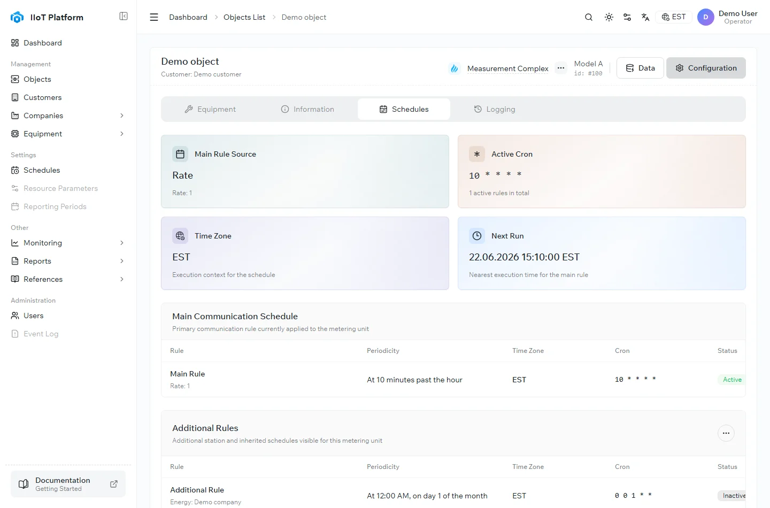770x508 pixels.
Task: Click the Reports document icon
Action: click(x=15, y=261)
